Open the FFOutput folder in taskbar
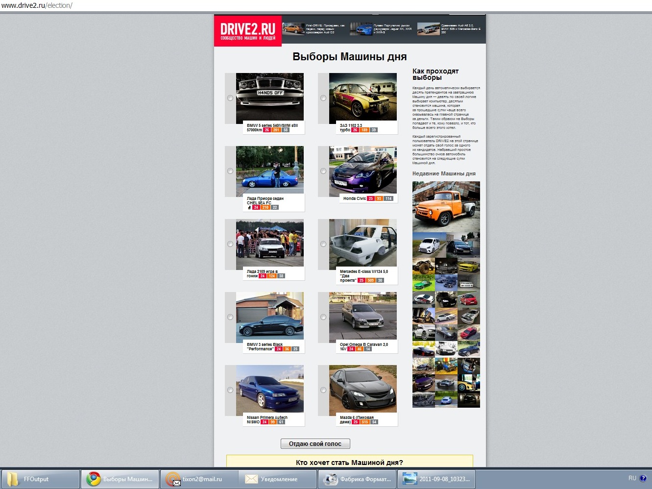Viewport: 652px width, 489px height. (x=41, y=479)
